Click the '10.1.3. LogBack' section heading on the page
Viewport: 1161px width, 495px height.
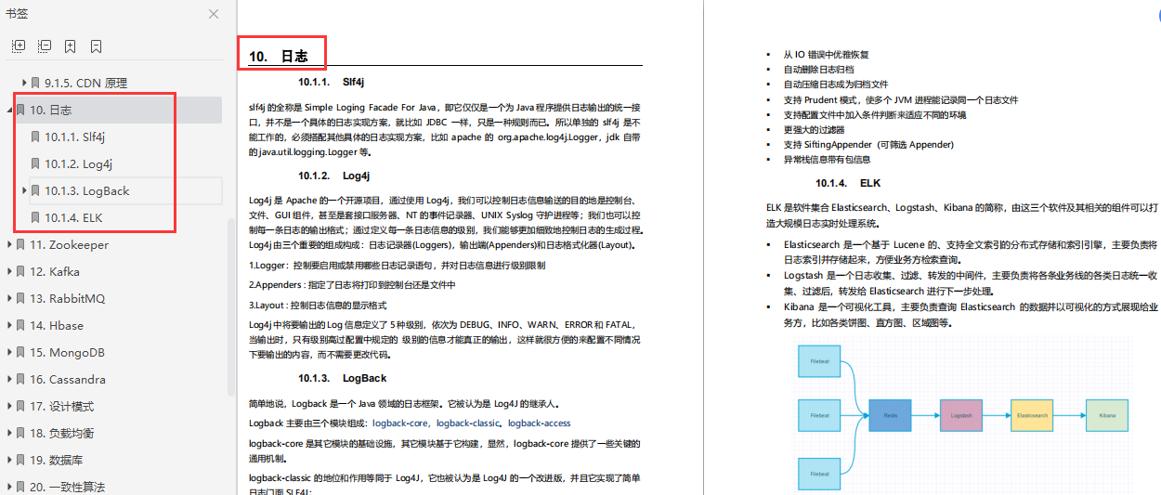coord(343,378)
